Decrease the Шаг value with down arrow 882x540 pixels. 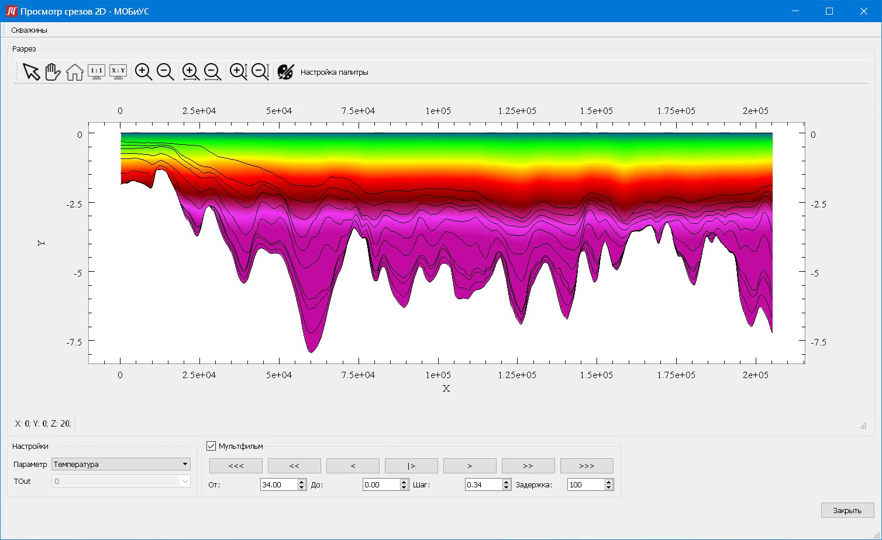[507, 487]
